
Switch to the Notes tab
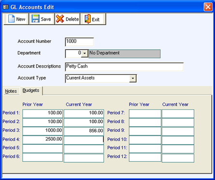pyautogui.click(x=11, y=91)
